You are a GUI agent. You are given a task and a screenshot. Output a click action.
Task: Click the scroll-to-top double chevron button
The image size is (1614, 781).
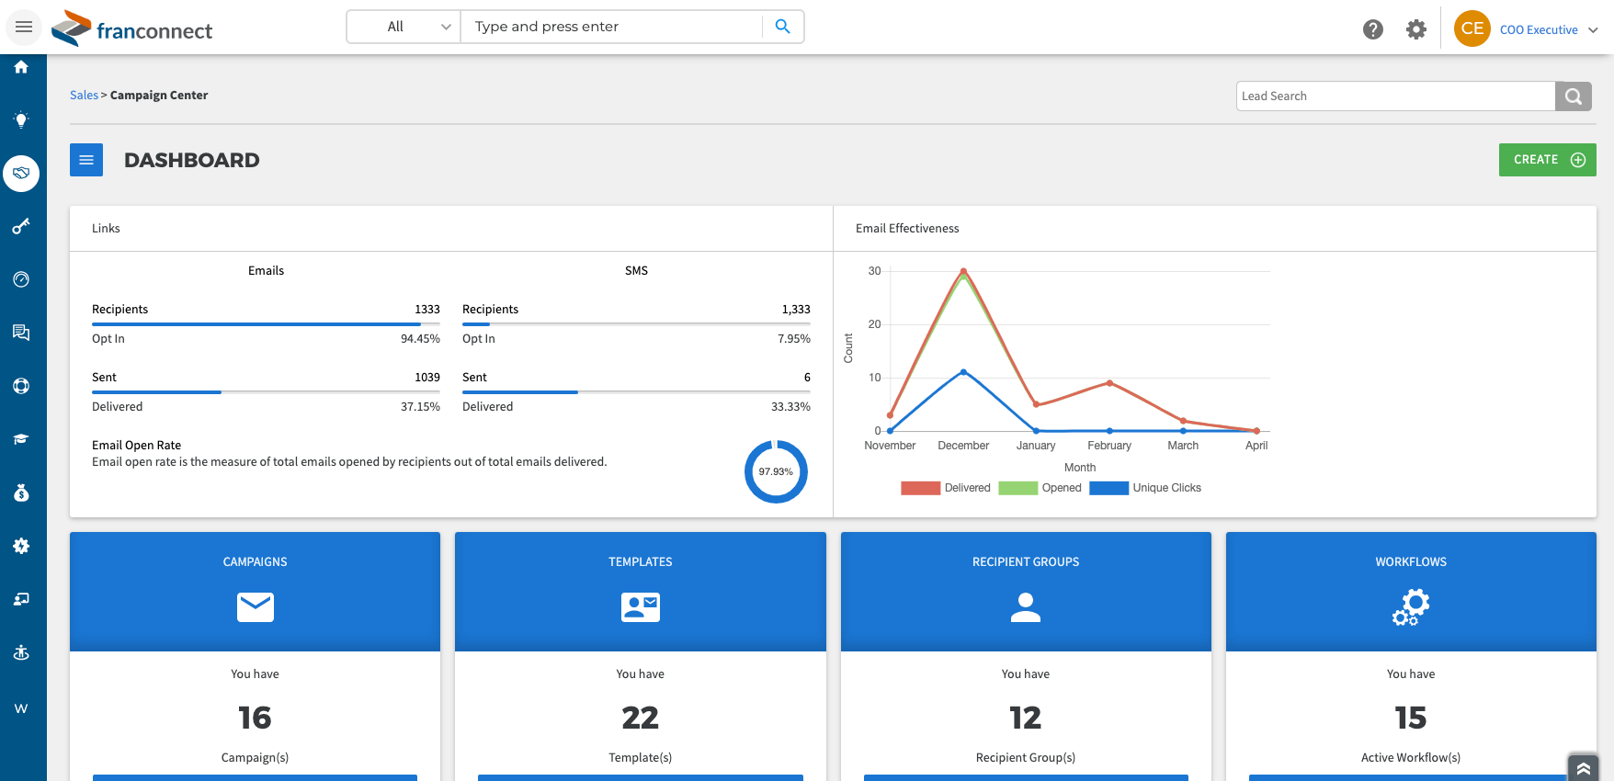(1584, 768)
